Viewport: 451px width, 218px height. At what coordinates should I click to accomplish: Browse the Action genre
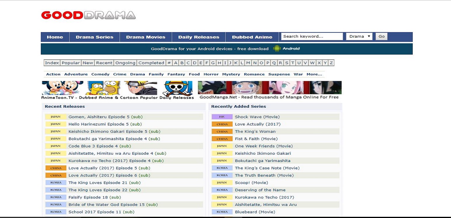53,74
